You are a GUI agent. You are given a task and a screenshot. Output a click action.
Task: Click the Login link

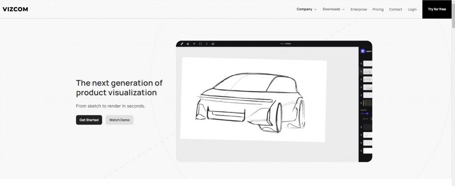click(412, 9)
